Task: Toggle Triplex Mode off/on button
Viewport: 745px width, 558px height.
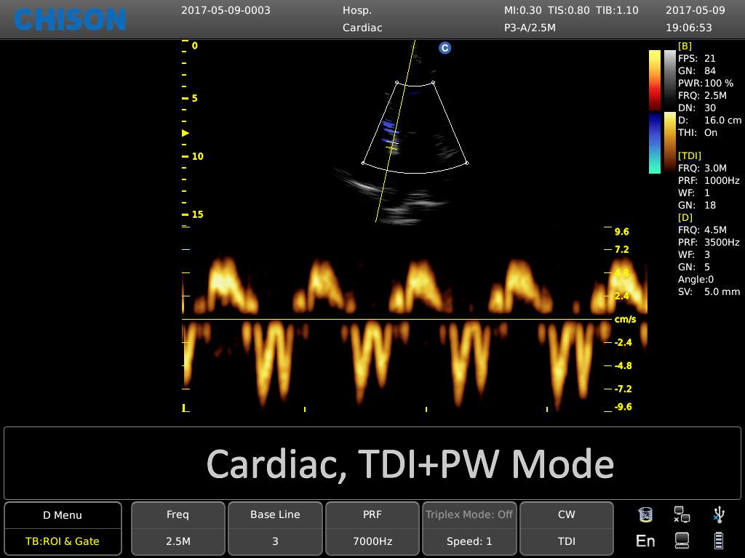Action: (x=469, y=514)
